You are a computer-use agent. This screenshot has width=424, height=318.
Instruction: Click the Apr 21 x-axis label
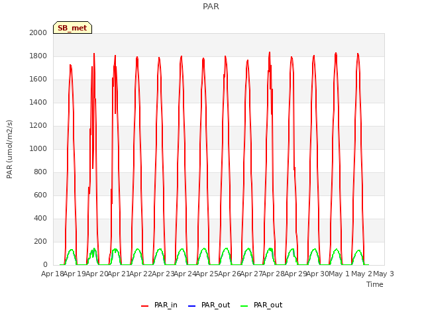click(119, 274)
